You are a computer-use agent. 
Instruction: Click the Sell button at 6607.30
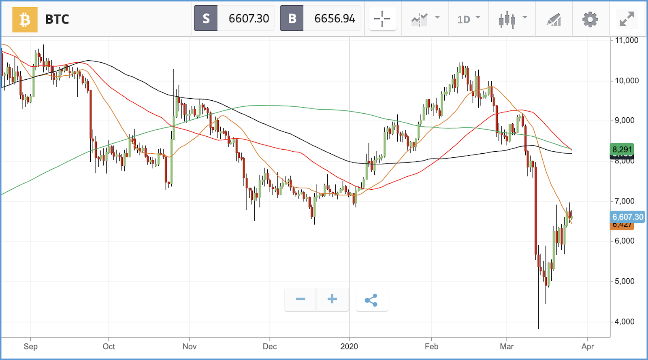234,18
